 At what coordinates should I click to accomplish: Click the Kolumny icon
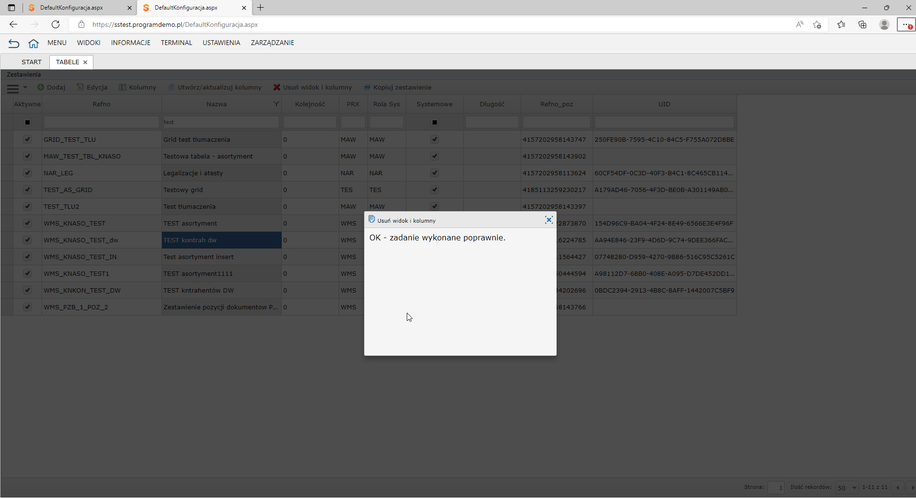pos(123,87)
